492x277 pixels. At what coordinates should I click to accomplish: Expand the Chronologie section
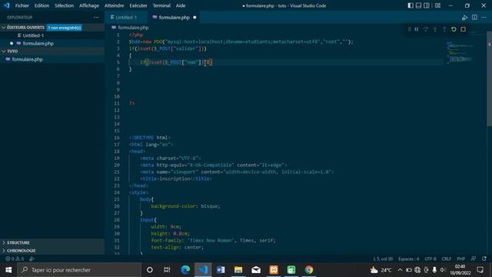(52, 251)
